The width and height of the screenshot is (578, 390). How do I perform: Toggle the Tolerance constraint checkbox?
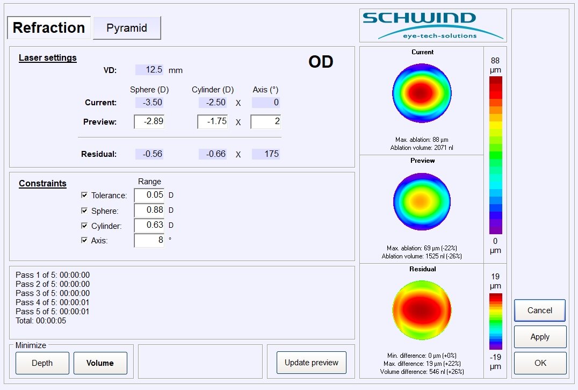[84, 196]
